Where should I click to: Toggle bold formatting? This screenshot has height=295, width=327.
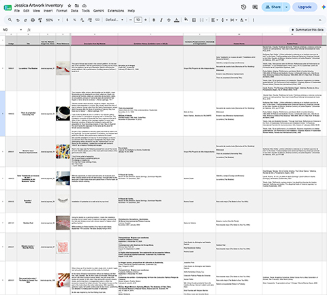(x=154, y=20)
